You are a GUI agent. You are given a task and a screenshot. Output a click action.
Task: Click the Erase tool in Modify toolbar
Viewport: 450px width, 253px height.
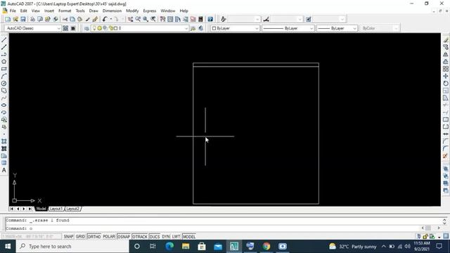(445, 40)
